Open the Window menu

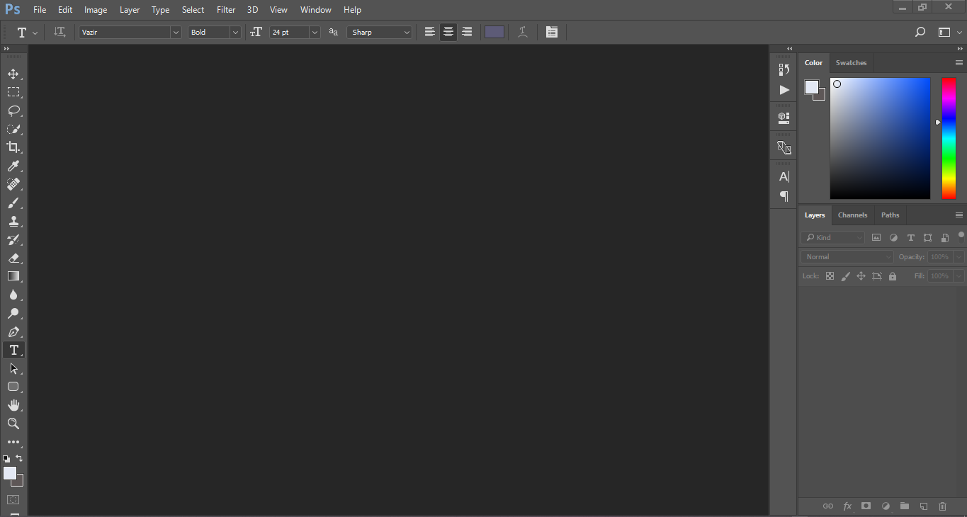coord(315,10)
